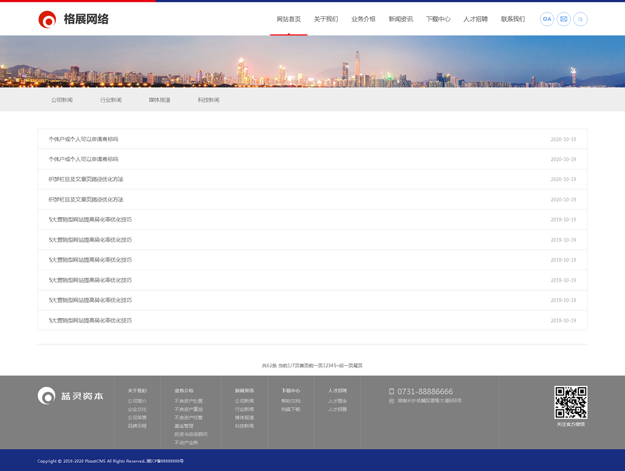The height and width of the screenshot is (471, 625).
Task: Click the search magnifier icon in header
Action: [580, 19]
